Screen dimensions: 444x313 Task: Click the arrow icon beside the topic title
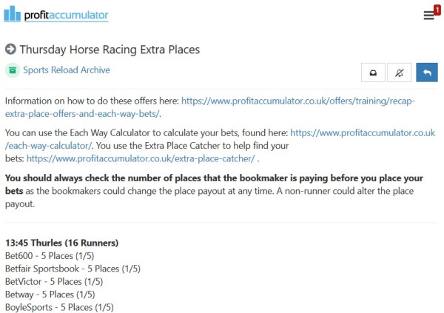coord(10,50)
